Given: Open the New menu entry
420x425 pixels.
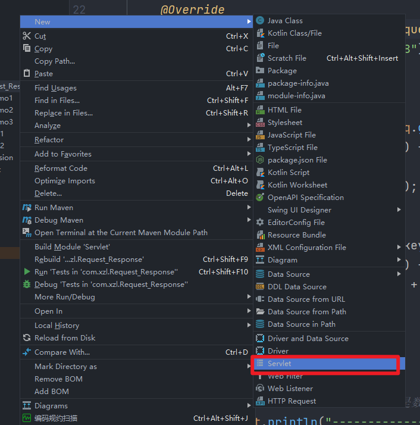Looking at the screenshot, I should tap(137, 21).
